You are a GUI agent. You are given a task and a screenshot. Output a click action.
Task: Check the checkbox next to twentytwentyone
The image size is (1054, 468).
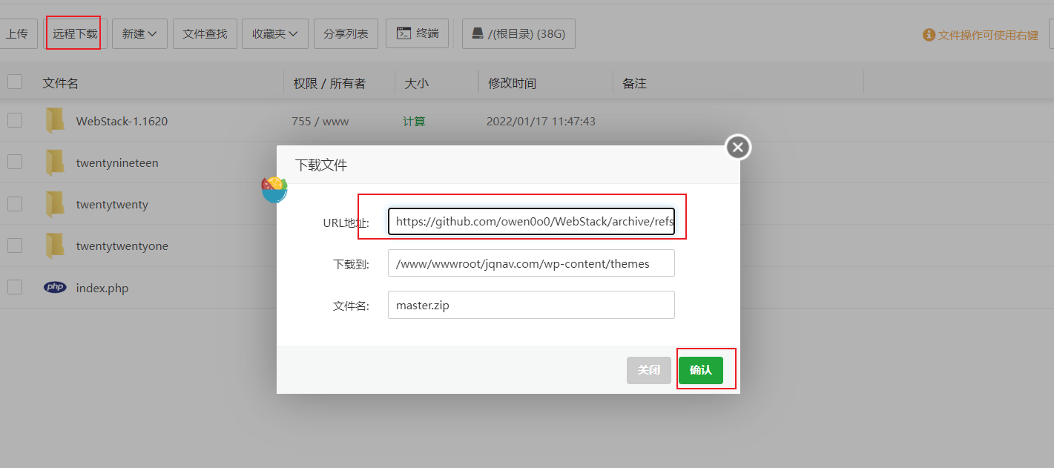pyautogui.click(x=15, y=245)
